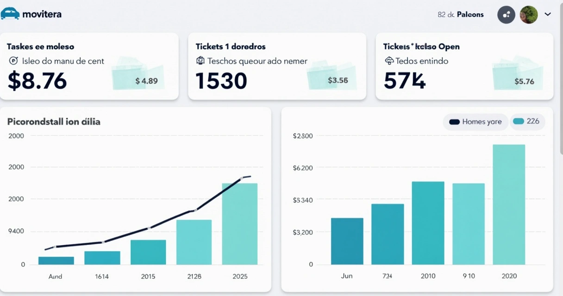Viewport: 563px width, 296px height.
Task: Click the '$3,200' y-axis label on right chart
Action: [303, 232]
